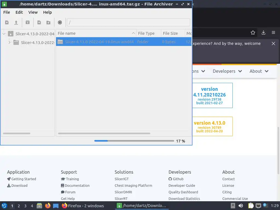Click the version 4.11.20210226 download box

coord(212,95)
